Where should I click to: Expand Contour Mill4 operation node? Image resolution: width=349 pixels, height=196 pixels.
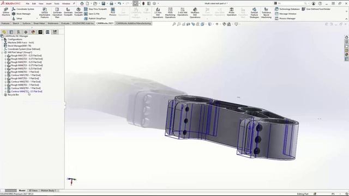[x=5, y=91]
